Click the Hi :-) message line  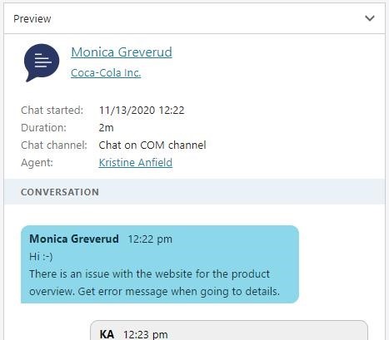[x=41, y=257]
